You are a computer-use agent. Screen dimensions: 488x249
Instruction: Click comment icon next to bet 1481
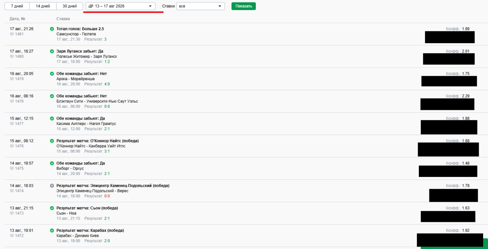[12, 34]
